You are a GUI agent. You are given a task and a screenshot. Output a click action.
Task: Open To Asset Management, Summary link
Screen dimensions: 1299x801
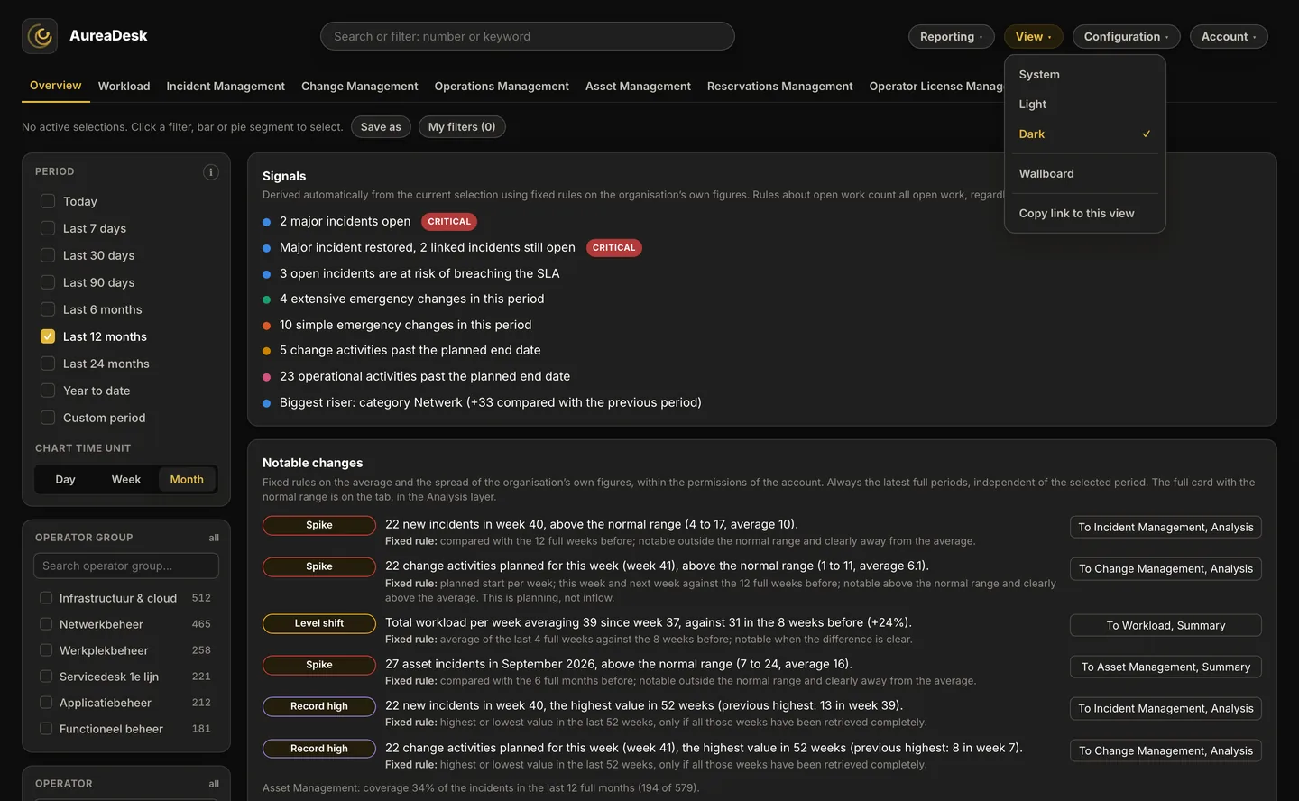click(x=1165, y=667)
